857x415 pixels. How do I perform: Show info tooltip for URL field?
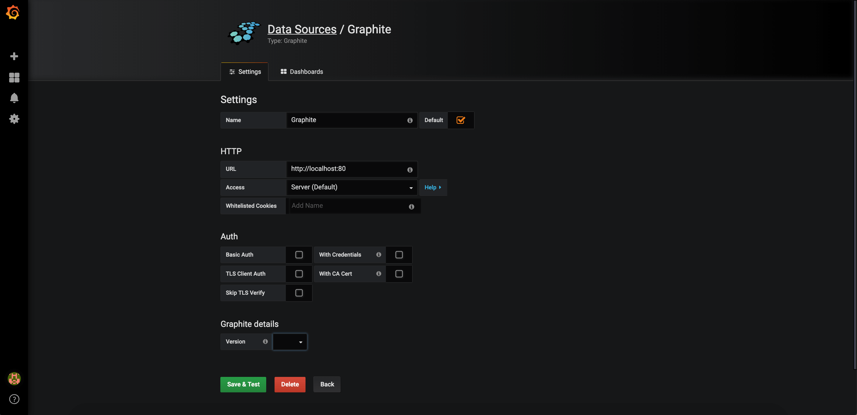tap(410, 170)
